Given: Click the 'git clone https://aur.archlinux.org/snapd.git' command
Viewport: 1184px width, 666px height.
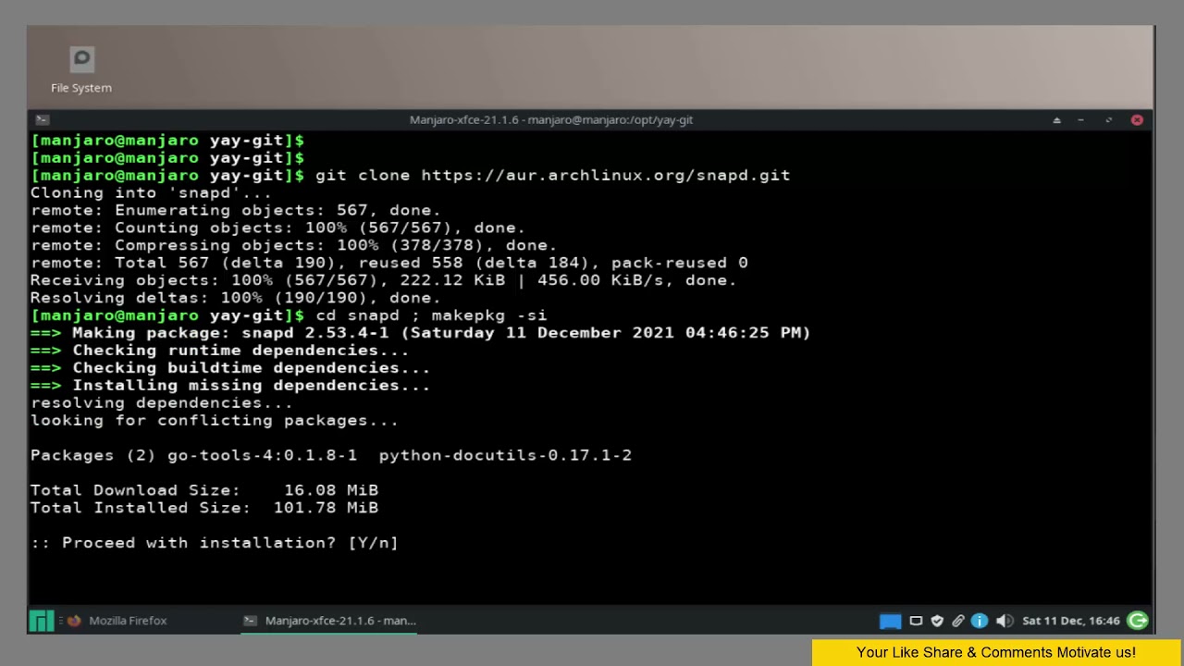Looking at the screenshot, I should pos(553,175).
